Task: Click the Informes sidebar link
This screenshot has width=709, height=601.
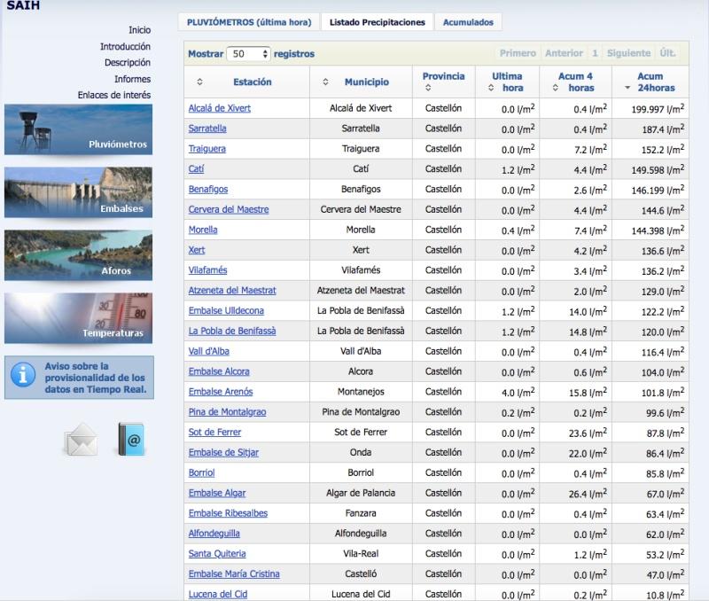Action: tap(132, 79)
